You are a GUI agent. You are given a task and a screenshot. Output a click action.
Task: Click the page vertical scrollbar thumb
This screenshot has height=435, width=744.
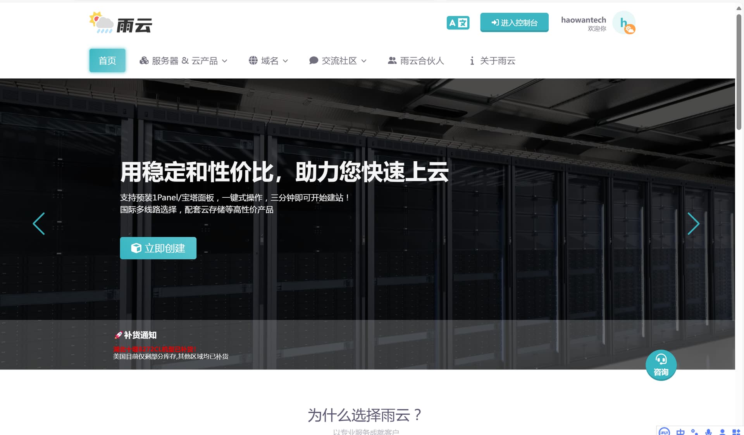coord(739,72)
